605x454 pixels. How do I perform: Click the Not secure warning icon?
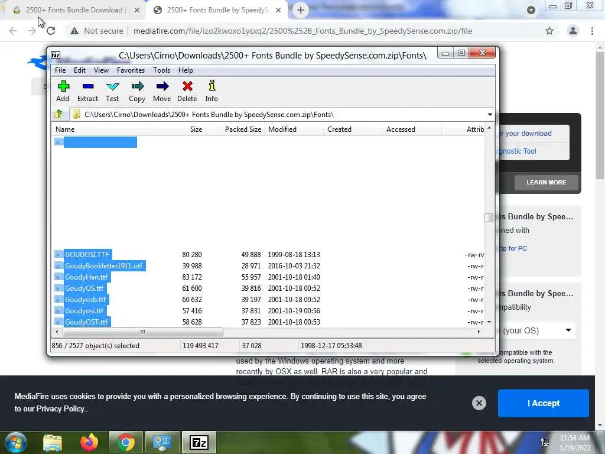(74, 31)
